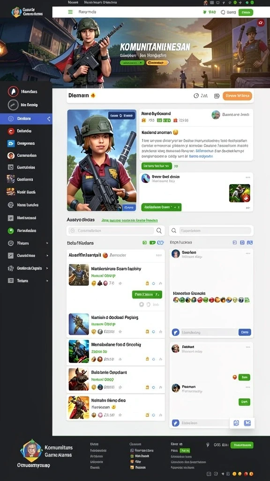
Task: Toggle the star on first game list row
Action: [x=120, y=283]
